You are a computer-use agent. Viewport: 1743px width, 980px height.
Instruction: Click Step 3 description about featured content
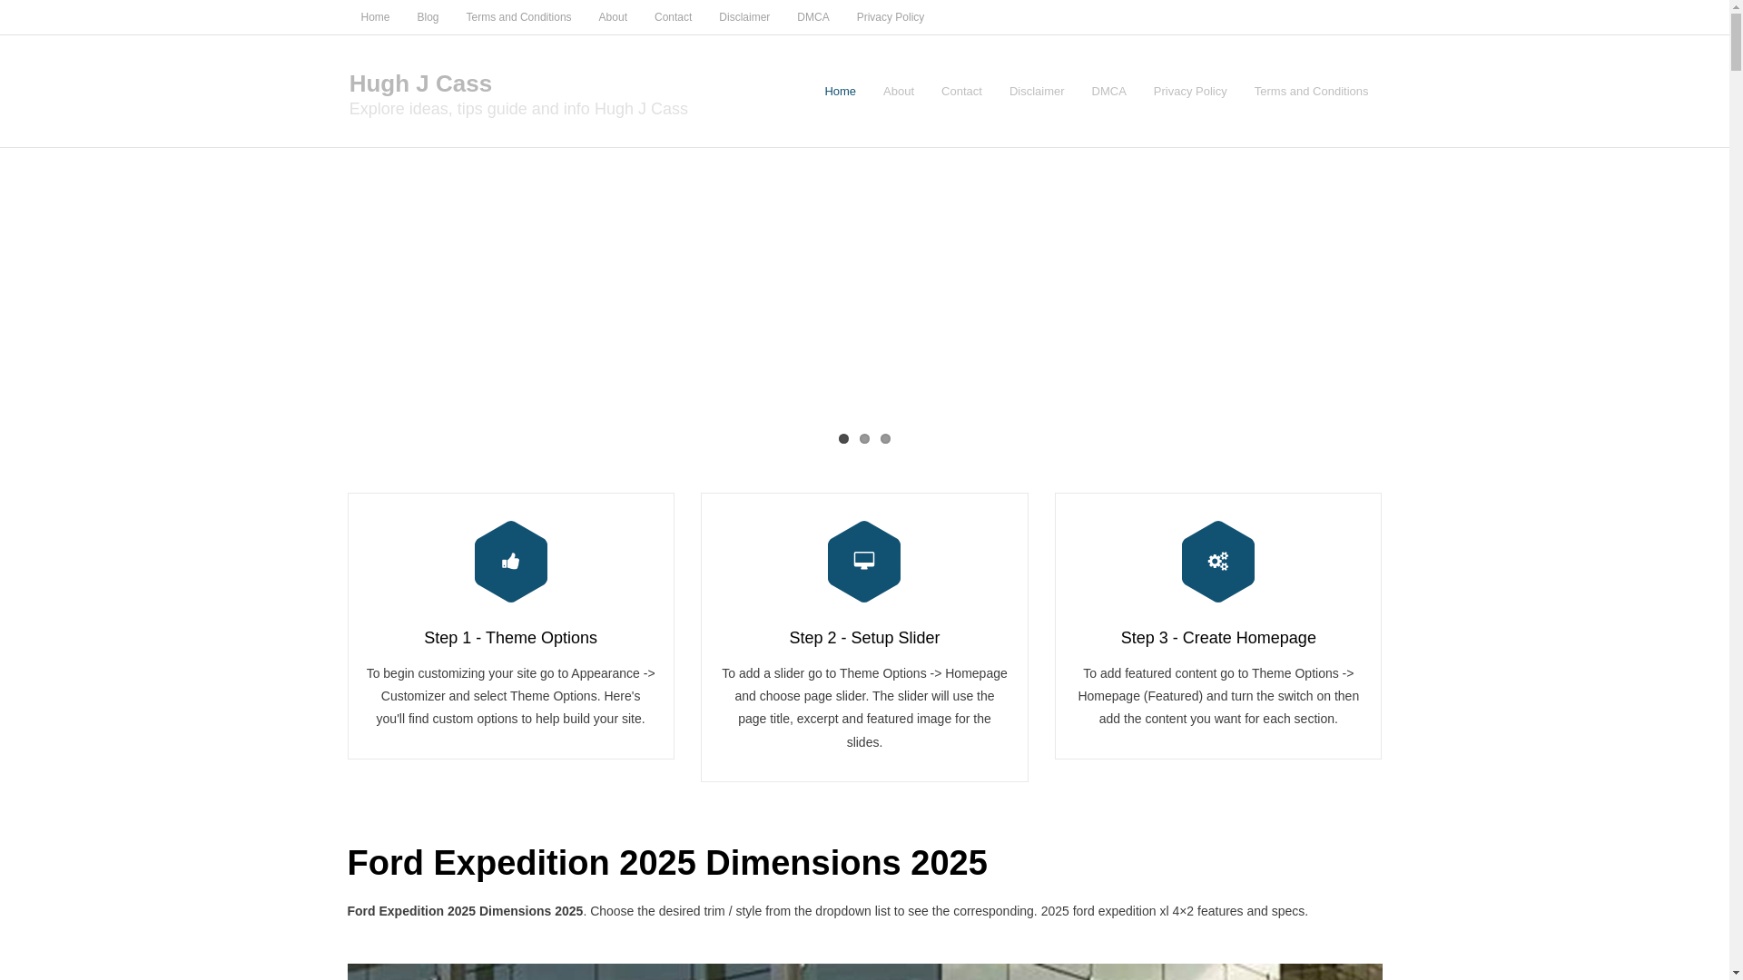point(1218,696)
